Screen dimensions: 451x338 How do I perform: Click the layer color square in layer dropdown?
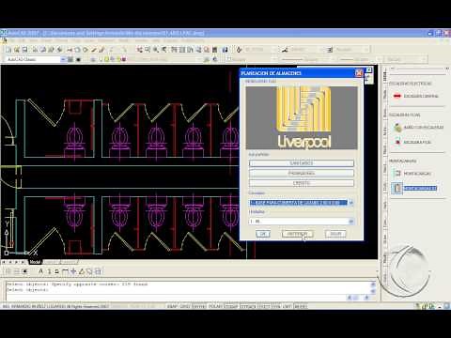click(x=123, y=59)
